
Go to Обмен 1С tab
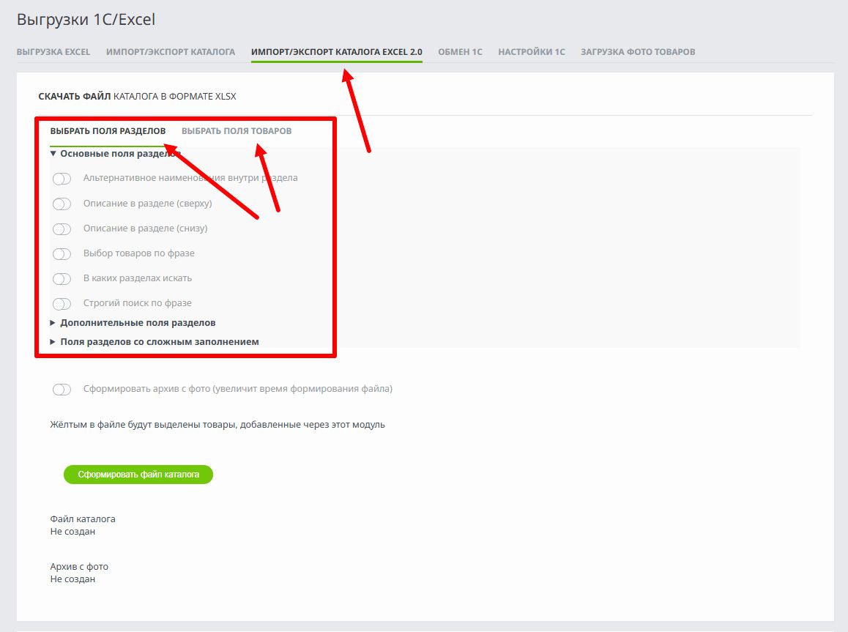coord(460,52)
